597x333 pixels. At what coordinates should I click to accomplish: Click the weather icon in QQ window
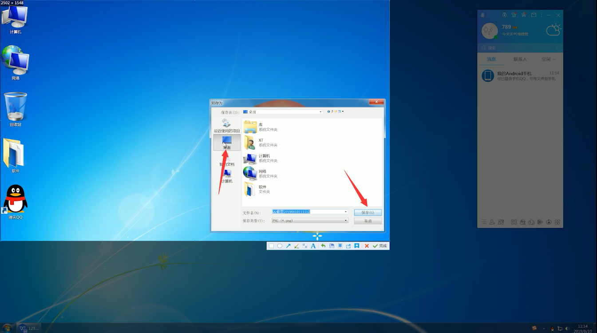(x=554, y=29)
